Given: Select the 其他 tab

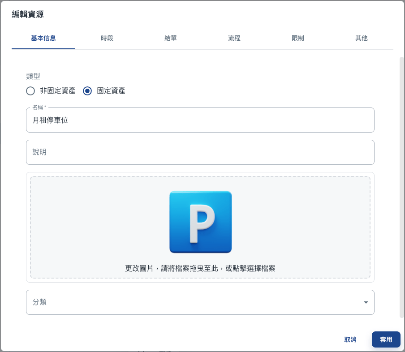Looking at the screenshot, I should [x=362, y=39].
